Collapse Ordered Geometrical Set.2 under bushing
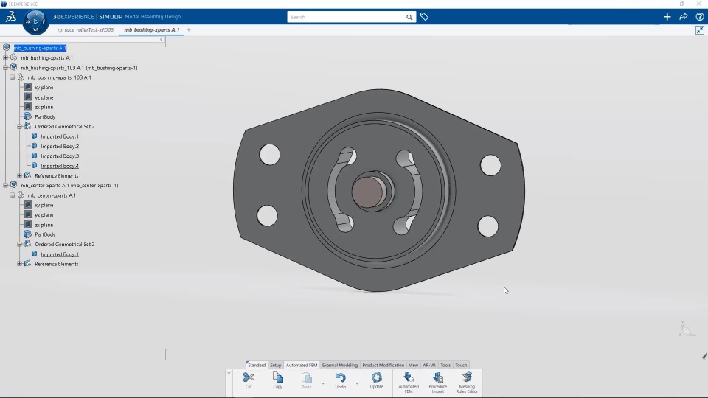This screenshot has height=398, width=708. (x=19, y=127)
